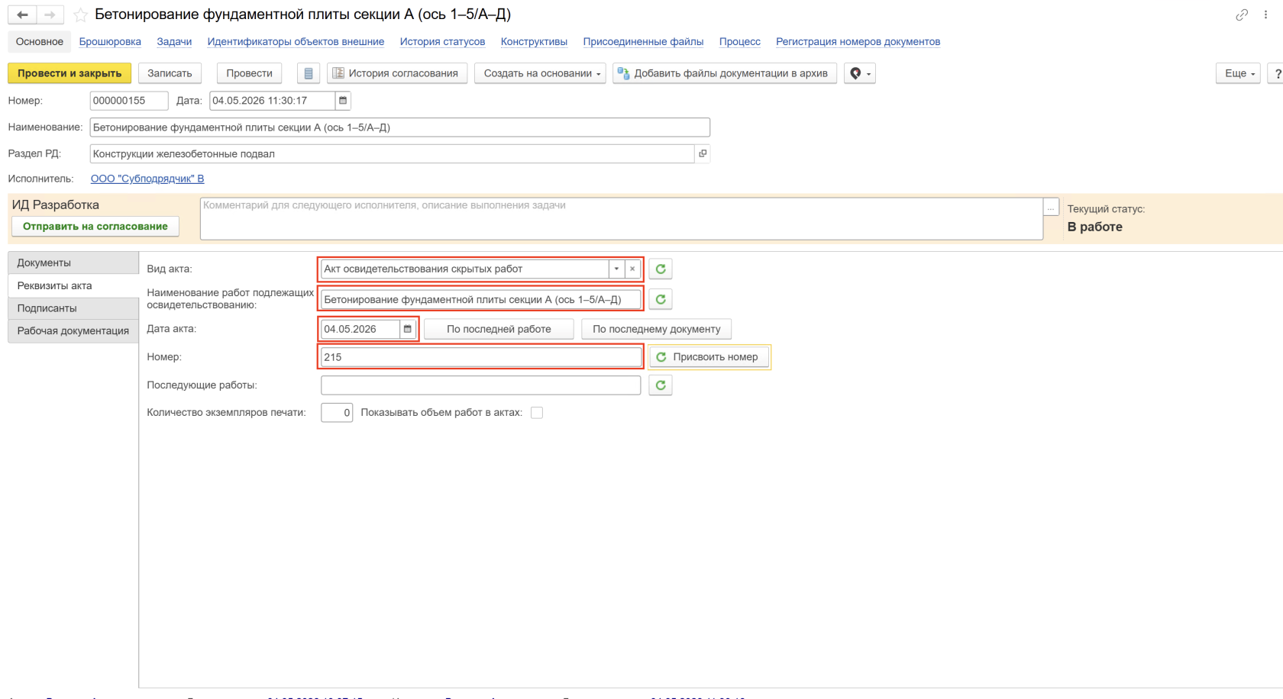Refresh Наименование работ field
The height and width of the screenshot is (699, 1283).
[661, 299]
